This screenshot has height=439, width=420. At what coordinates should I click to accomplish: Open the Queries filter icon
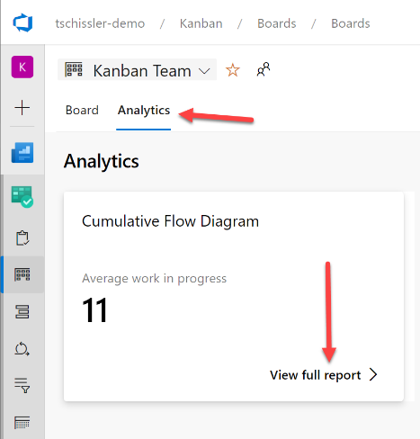pos(22,386)
